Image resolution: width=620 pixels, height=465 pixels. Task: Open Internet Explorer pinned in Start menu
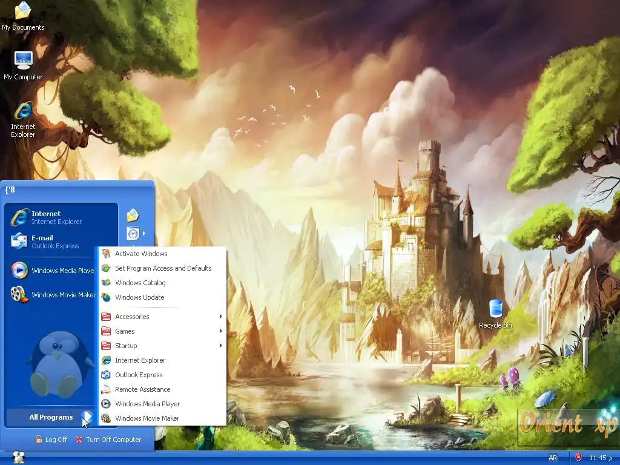[61, 217]
